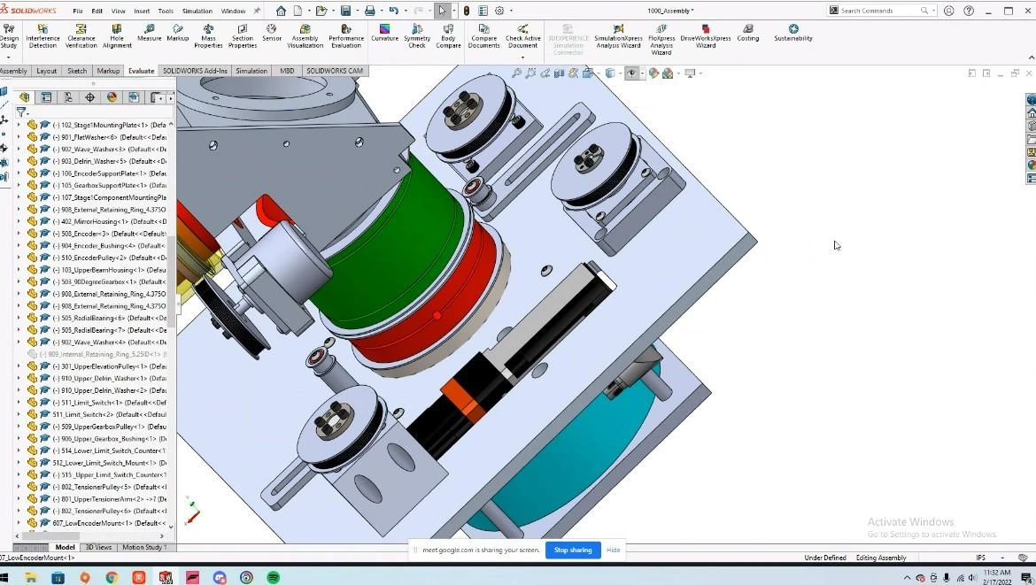Expand the 503_90DegreeGearbox<1> component
This screenshot has width=1036, height=585.
click(x=19, y=282)
